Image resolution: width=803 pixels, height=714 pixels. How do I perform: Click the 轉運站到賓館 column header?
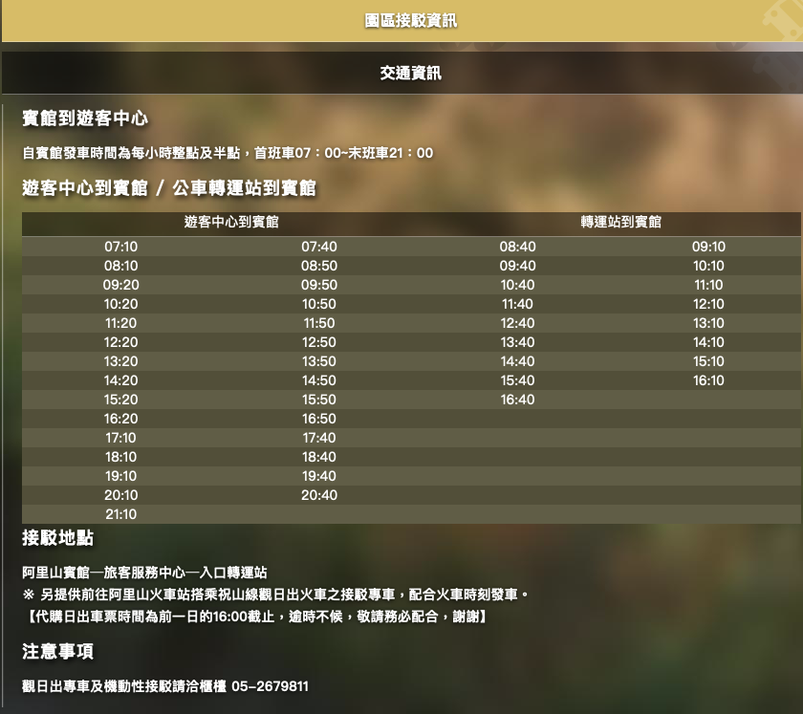[620, 222]
